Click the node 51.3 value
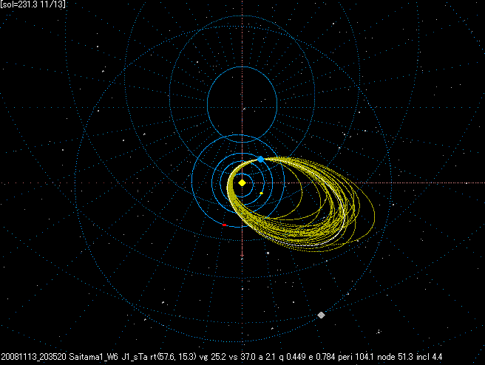Viewport: 485px width, 365px height. (395, 357)
